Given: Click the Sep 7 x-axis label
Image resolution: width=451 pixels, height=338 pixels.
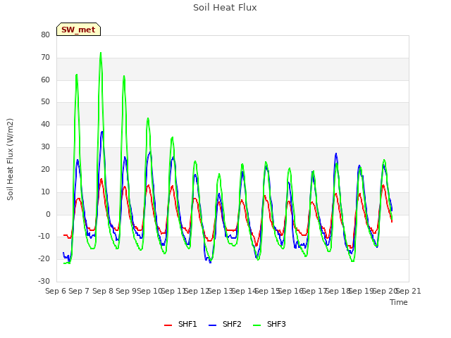Looking at the screenshot, I should tap(80, 291).
